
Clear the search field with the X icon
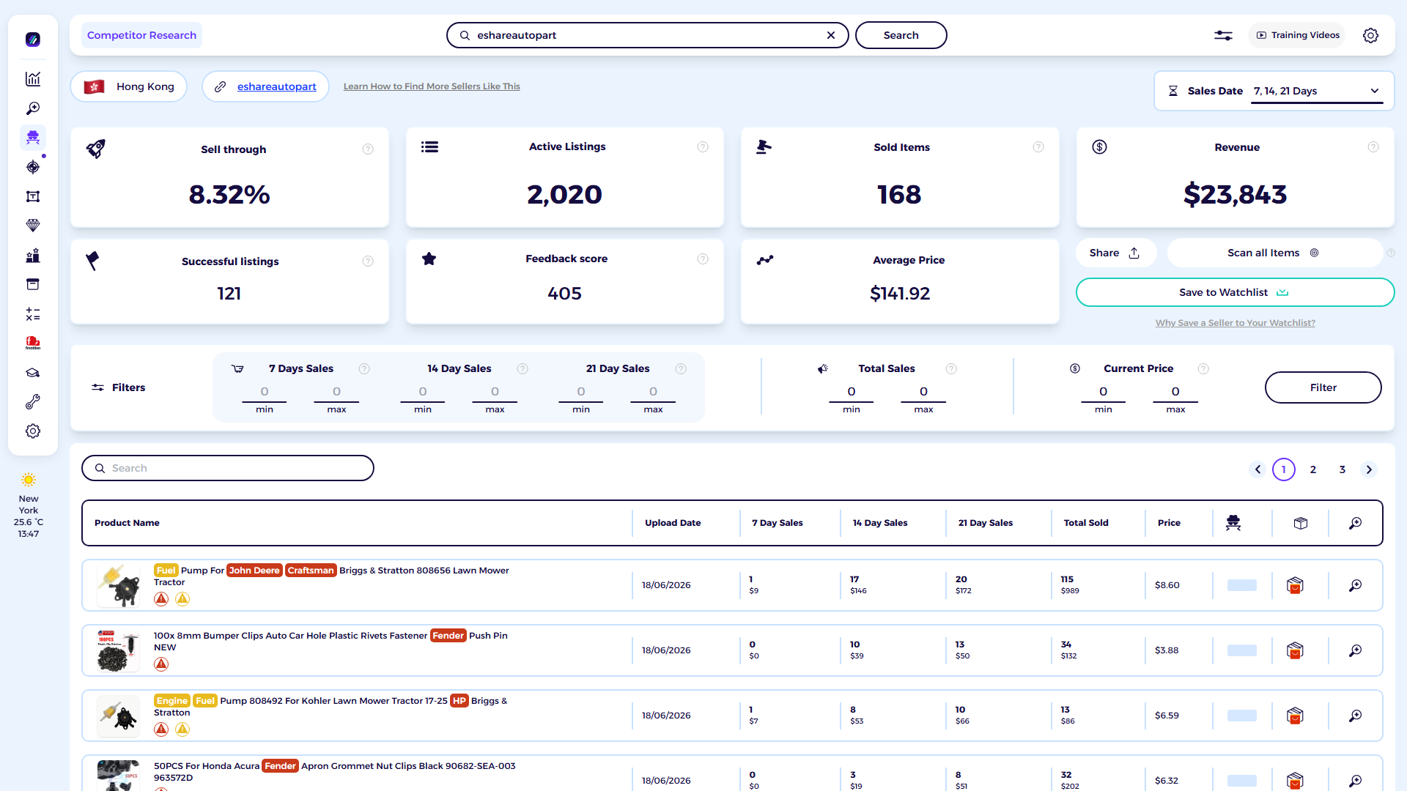831,35
